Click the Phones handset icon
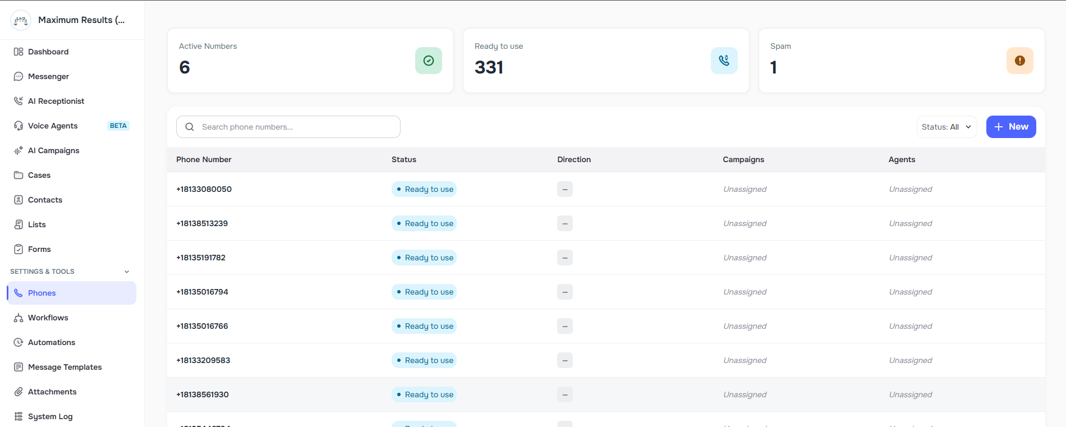1066x427 pixels. pyautogui.click(x=19, y=293)
